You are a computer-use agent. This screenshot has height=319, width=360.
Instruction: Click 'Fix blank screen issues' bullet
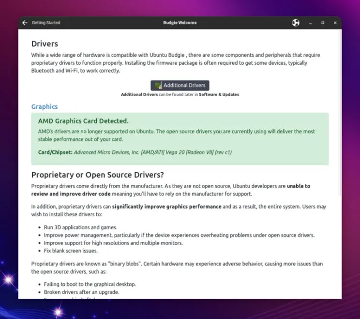(71, 250)
